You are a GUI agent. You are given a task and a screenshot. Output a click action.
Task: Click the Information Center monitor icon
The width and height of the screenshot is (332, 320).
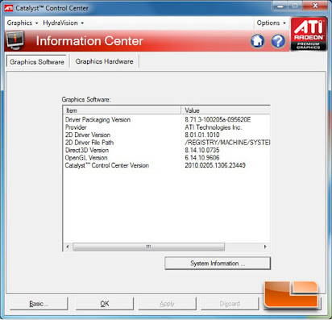point(15,40)
